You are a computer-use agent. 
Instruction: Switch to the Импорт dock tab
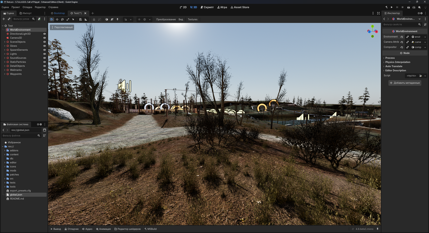pos(25,13)
